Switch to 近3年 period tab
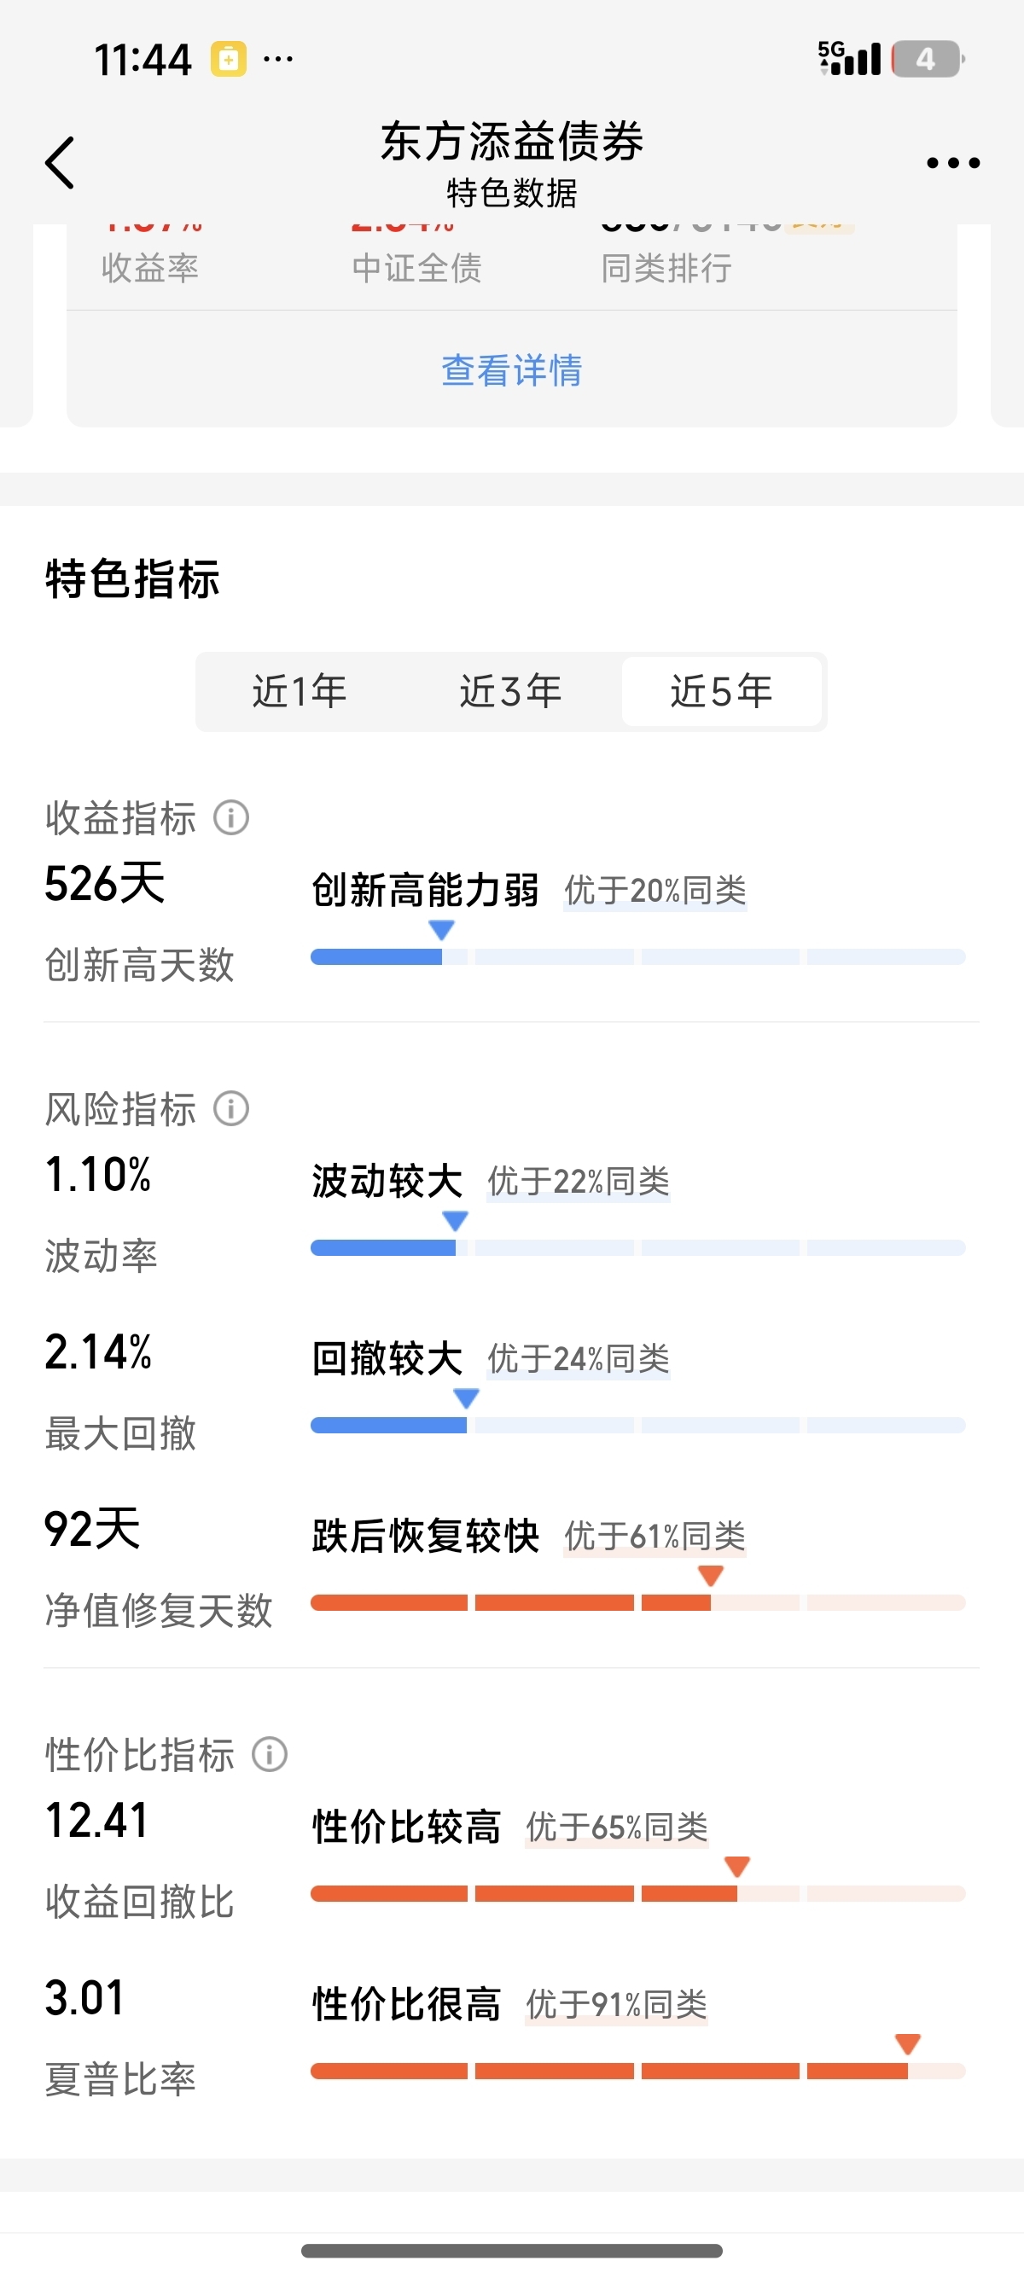Image resolution: width=1024 pixels, height=2278 pixels. 511,692
